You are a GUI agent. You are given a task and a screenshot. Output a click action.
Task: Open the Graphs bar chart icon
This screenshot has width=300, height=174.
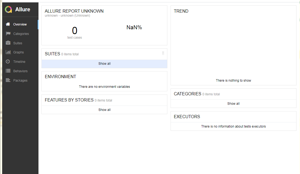[x=8, y=52]
